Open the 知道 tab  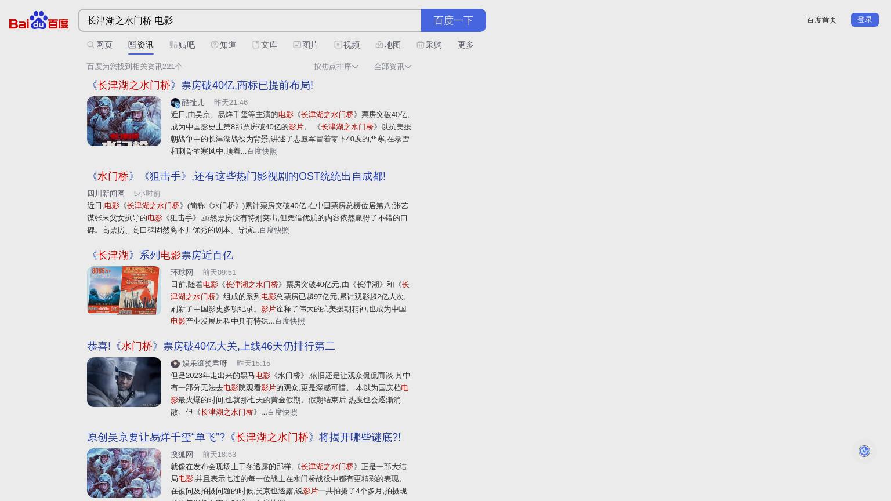pos(223,45)
